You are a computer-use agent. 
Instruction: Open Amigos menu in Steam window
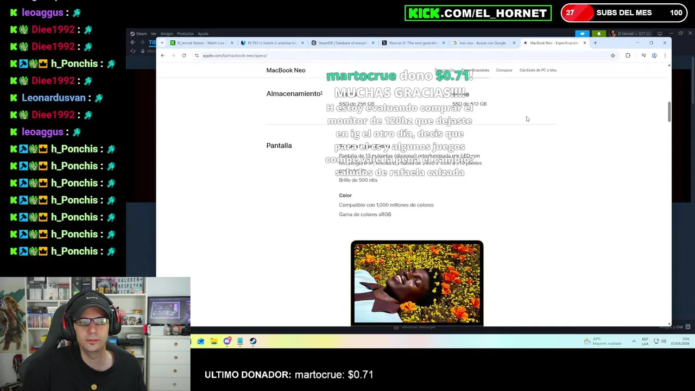(x=167, y=34)
